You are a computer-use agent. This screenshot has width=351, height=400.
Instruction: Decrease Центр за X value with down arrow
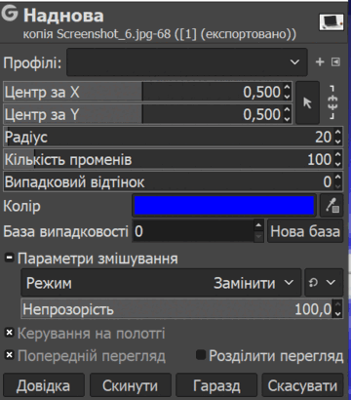[287, 97]
